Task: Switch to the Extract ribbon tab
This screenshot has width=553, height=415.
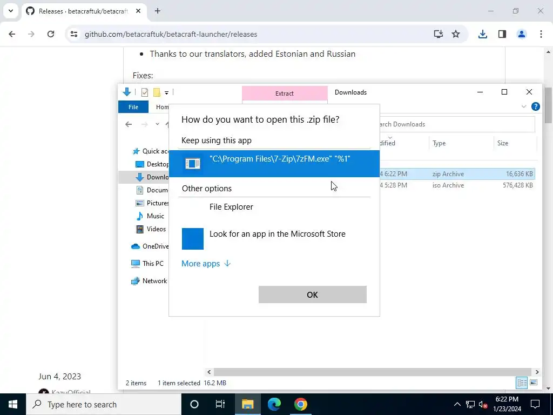Action: click(285, 93)
